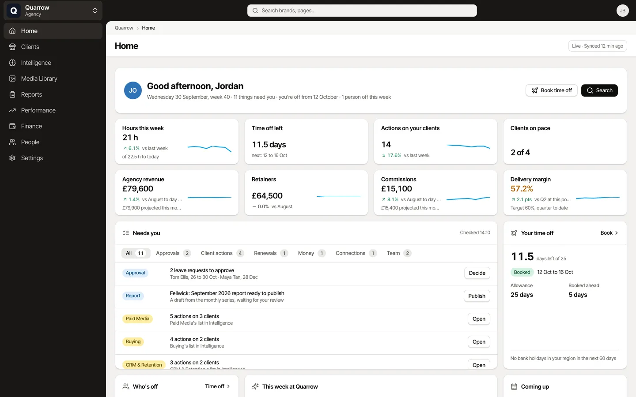Click the Clients on pace 2 of 4 value
Viewport: 636px width, 397px height.
520,152
